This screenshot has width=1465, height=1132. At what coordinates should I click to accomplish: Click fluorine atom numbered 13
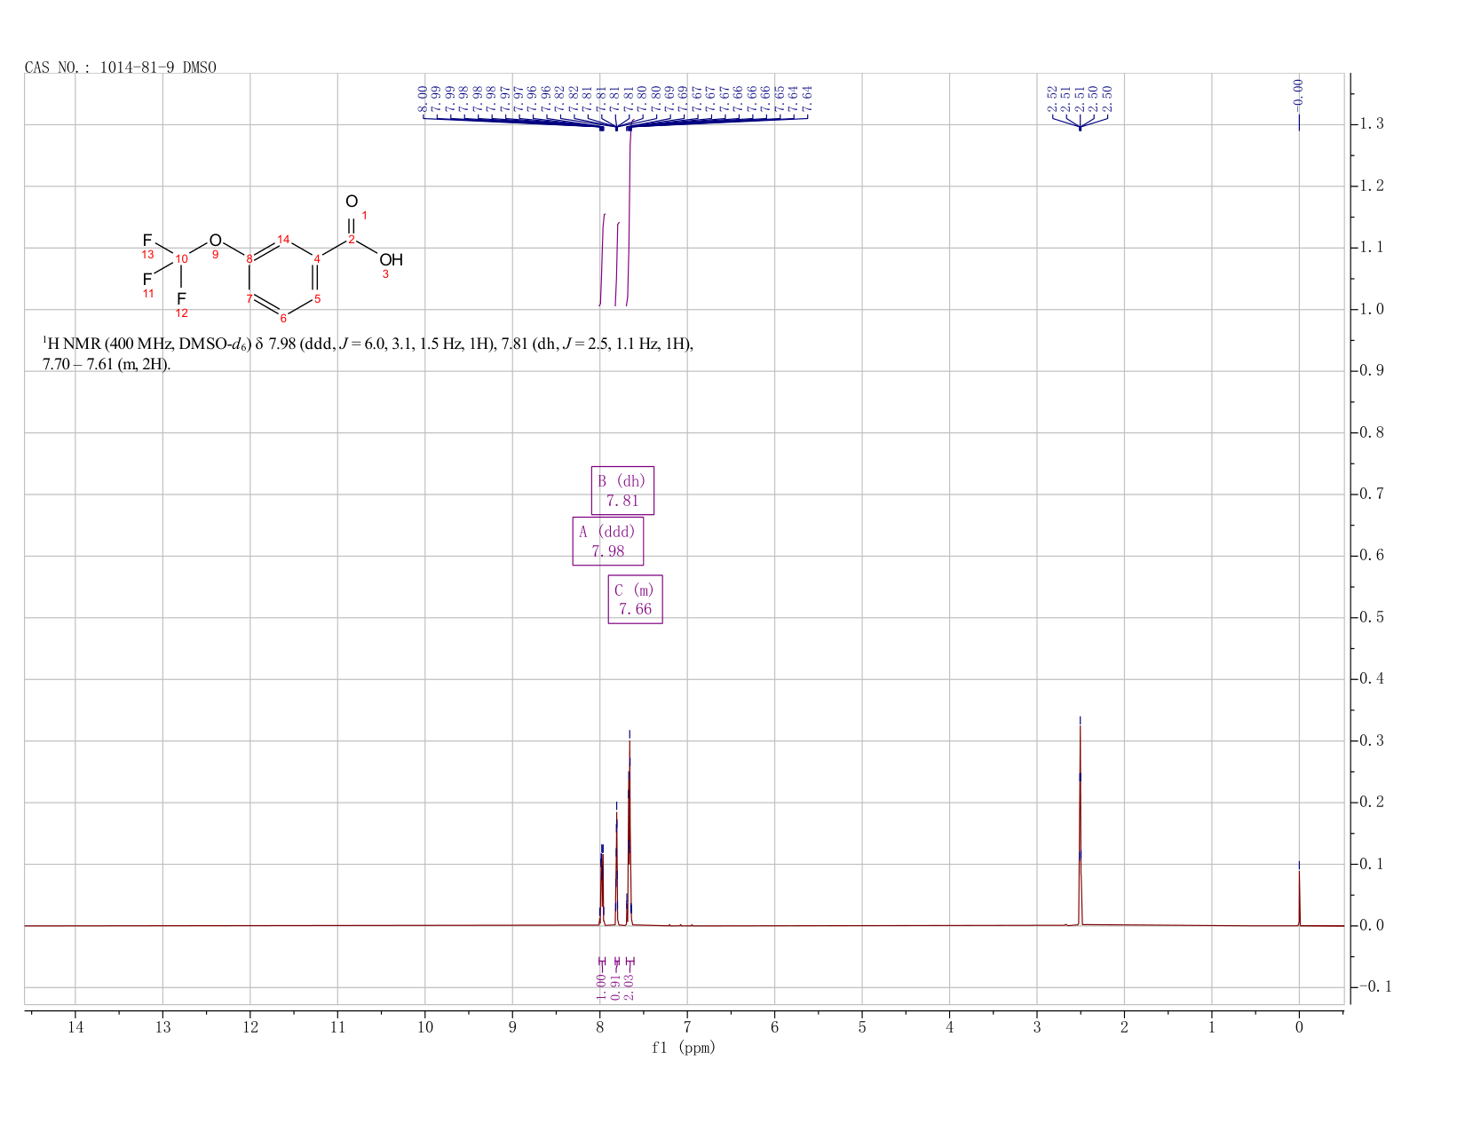tap(147, 241)
